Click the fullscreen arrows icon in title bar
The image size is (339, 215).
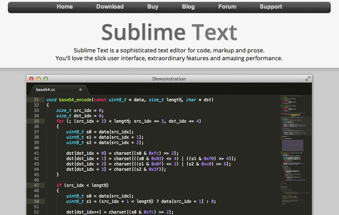click(308, 79)
